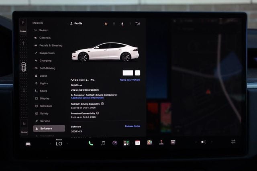Tap the cellular signal strength icon

click(x=138, y=23)
